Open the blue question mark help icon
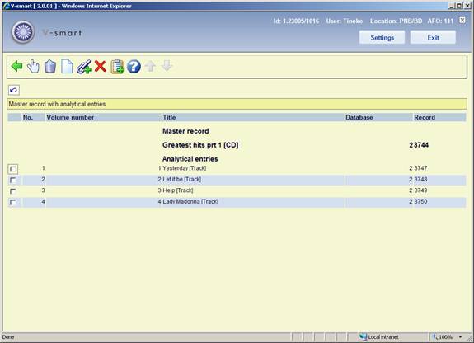 pyautogui.click(x=134, y=67)
